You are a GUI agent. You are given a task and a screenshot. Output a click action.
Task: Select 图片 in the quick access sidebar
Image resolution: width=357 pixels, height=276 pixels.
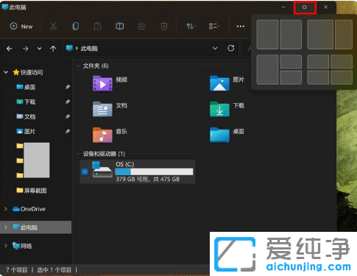tap(26, 131)
